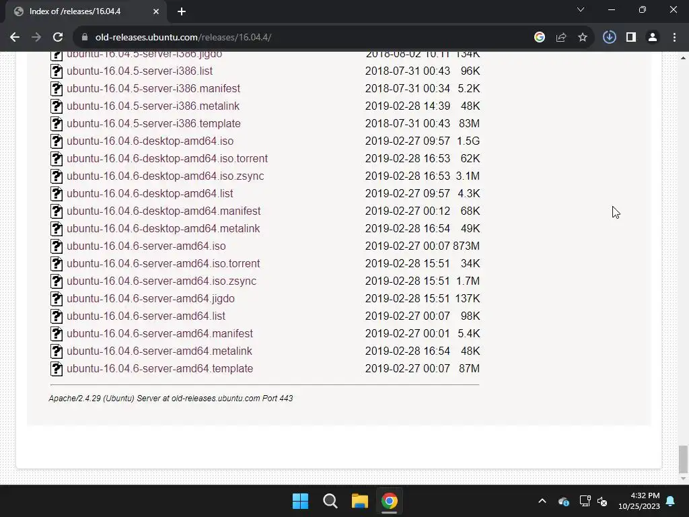689x517 pixels.
Task: Click the scrollbar down arrow
Action: pyautogui.click(x=683, y=479)
